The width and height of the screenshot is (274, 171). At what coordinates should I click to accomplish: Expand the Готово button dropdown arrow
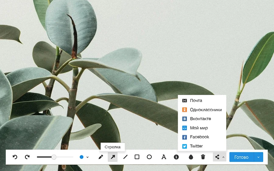click(258, 157)
